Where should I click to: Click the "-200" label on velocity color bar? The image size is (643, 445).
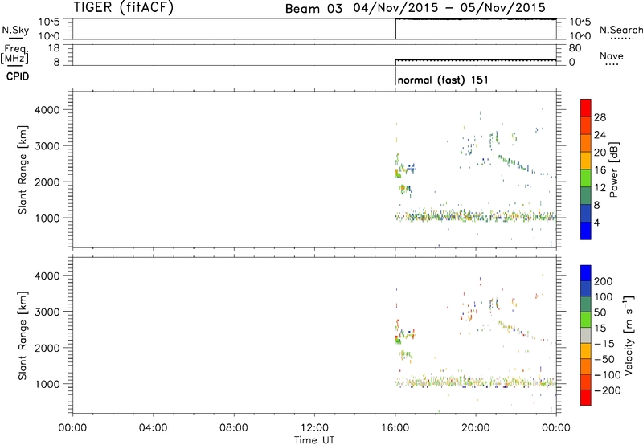coord(607,390)
